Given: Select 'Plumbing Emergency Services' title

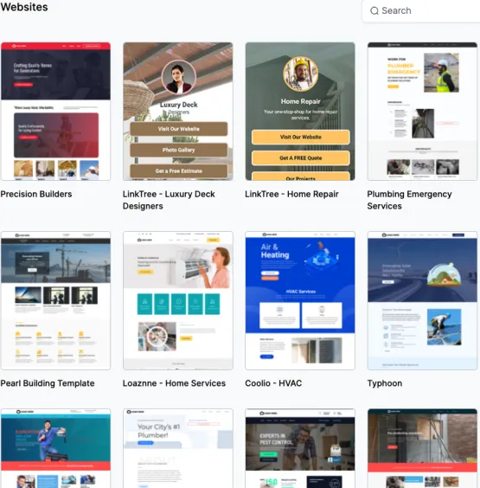Looking at the screenshot, I should coord(409,200).
